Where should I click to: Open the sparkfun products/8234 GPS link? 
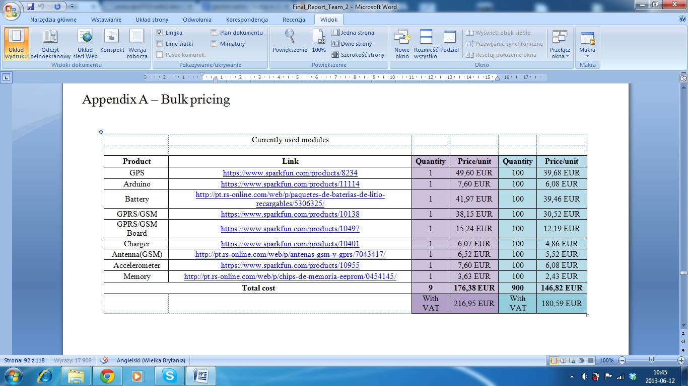290,173
